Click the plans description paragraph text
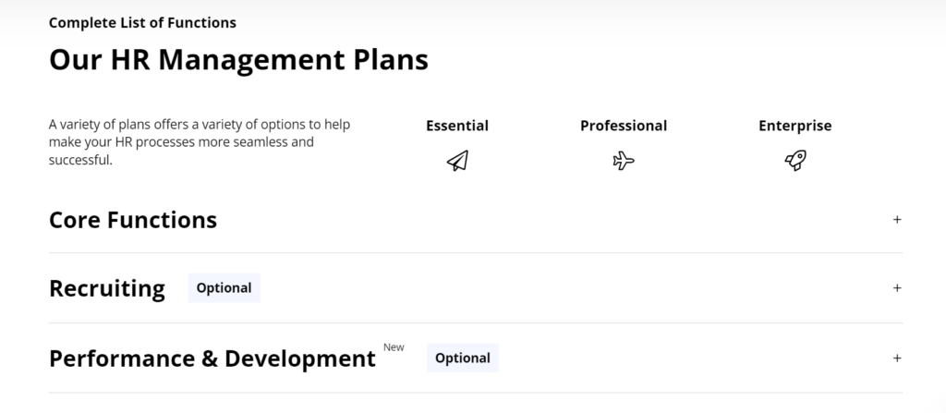Screen dimensions: 946x413 (x=199, y=142)
